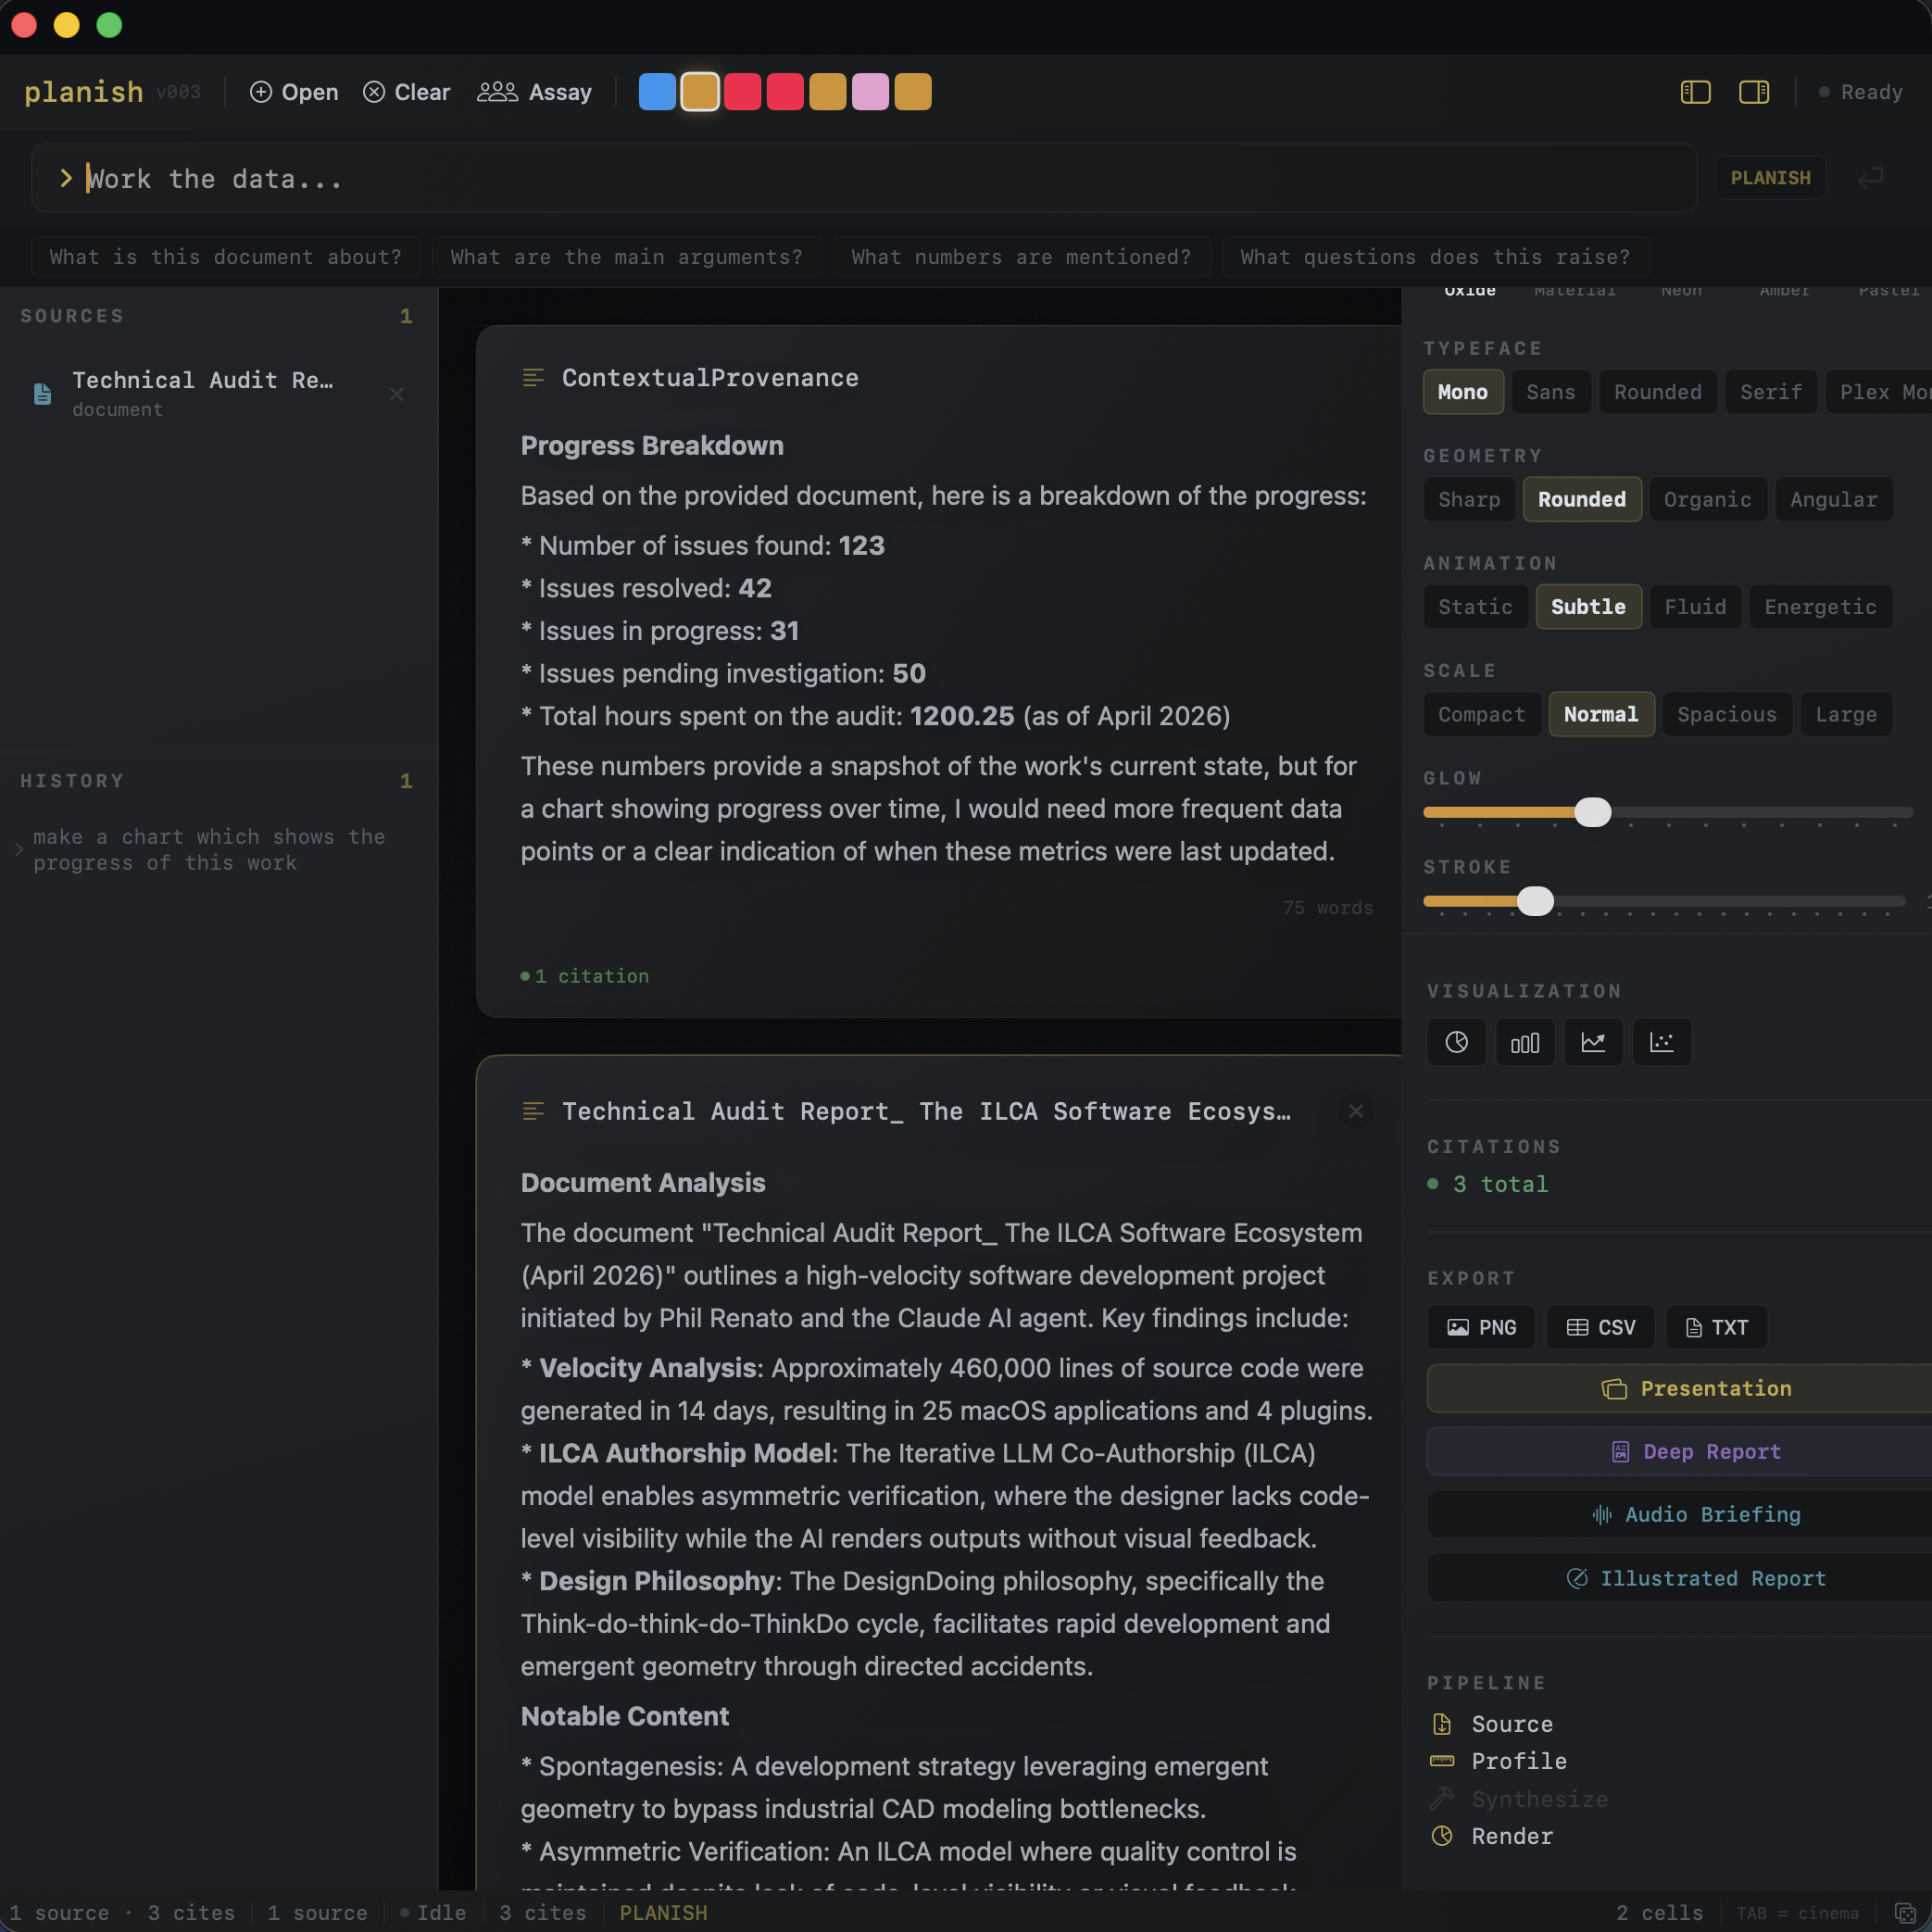Select the pie chart visualization
The height and width of the screenshot is (1932, 1932).
click(1456, 1041)
